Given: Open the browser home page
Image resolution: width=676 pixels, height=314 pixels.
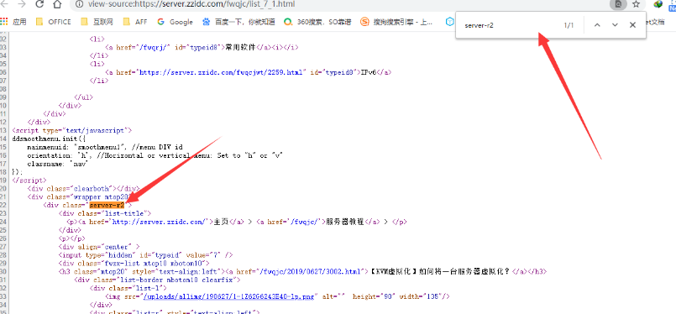Looking at the screenshot, I should pos(57,4).
